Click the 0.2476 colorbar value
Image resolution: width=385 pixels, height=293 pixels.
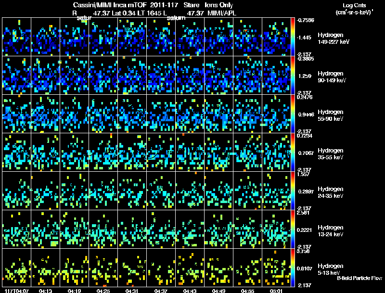(305, 97)
